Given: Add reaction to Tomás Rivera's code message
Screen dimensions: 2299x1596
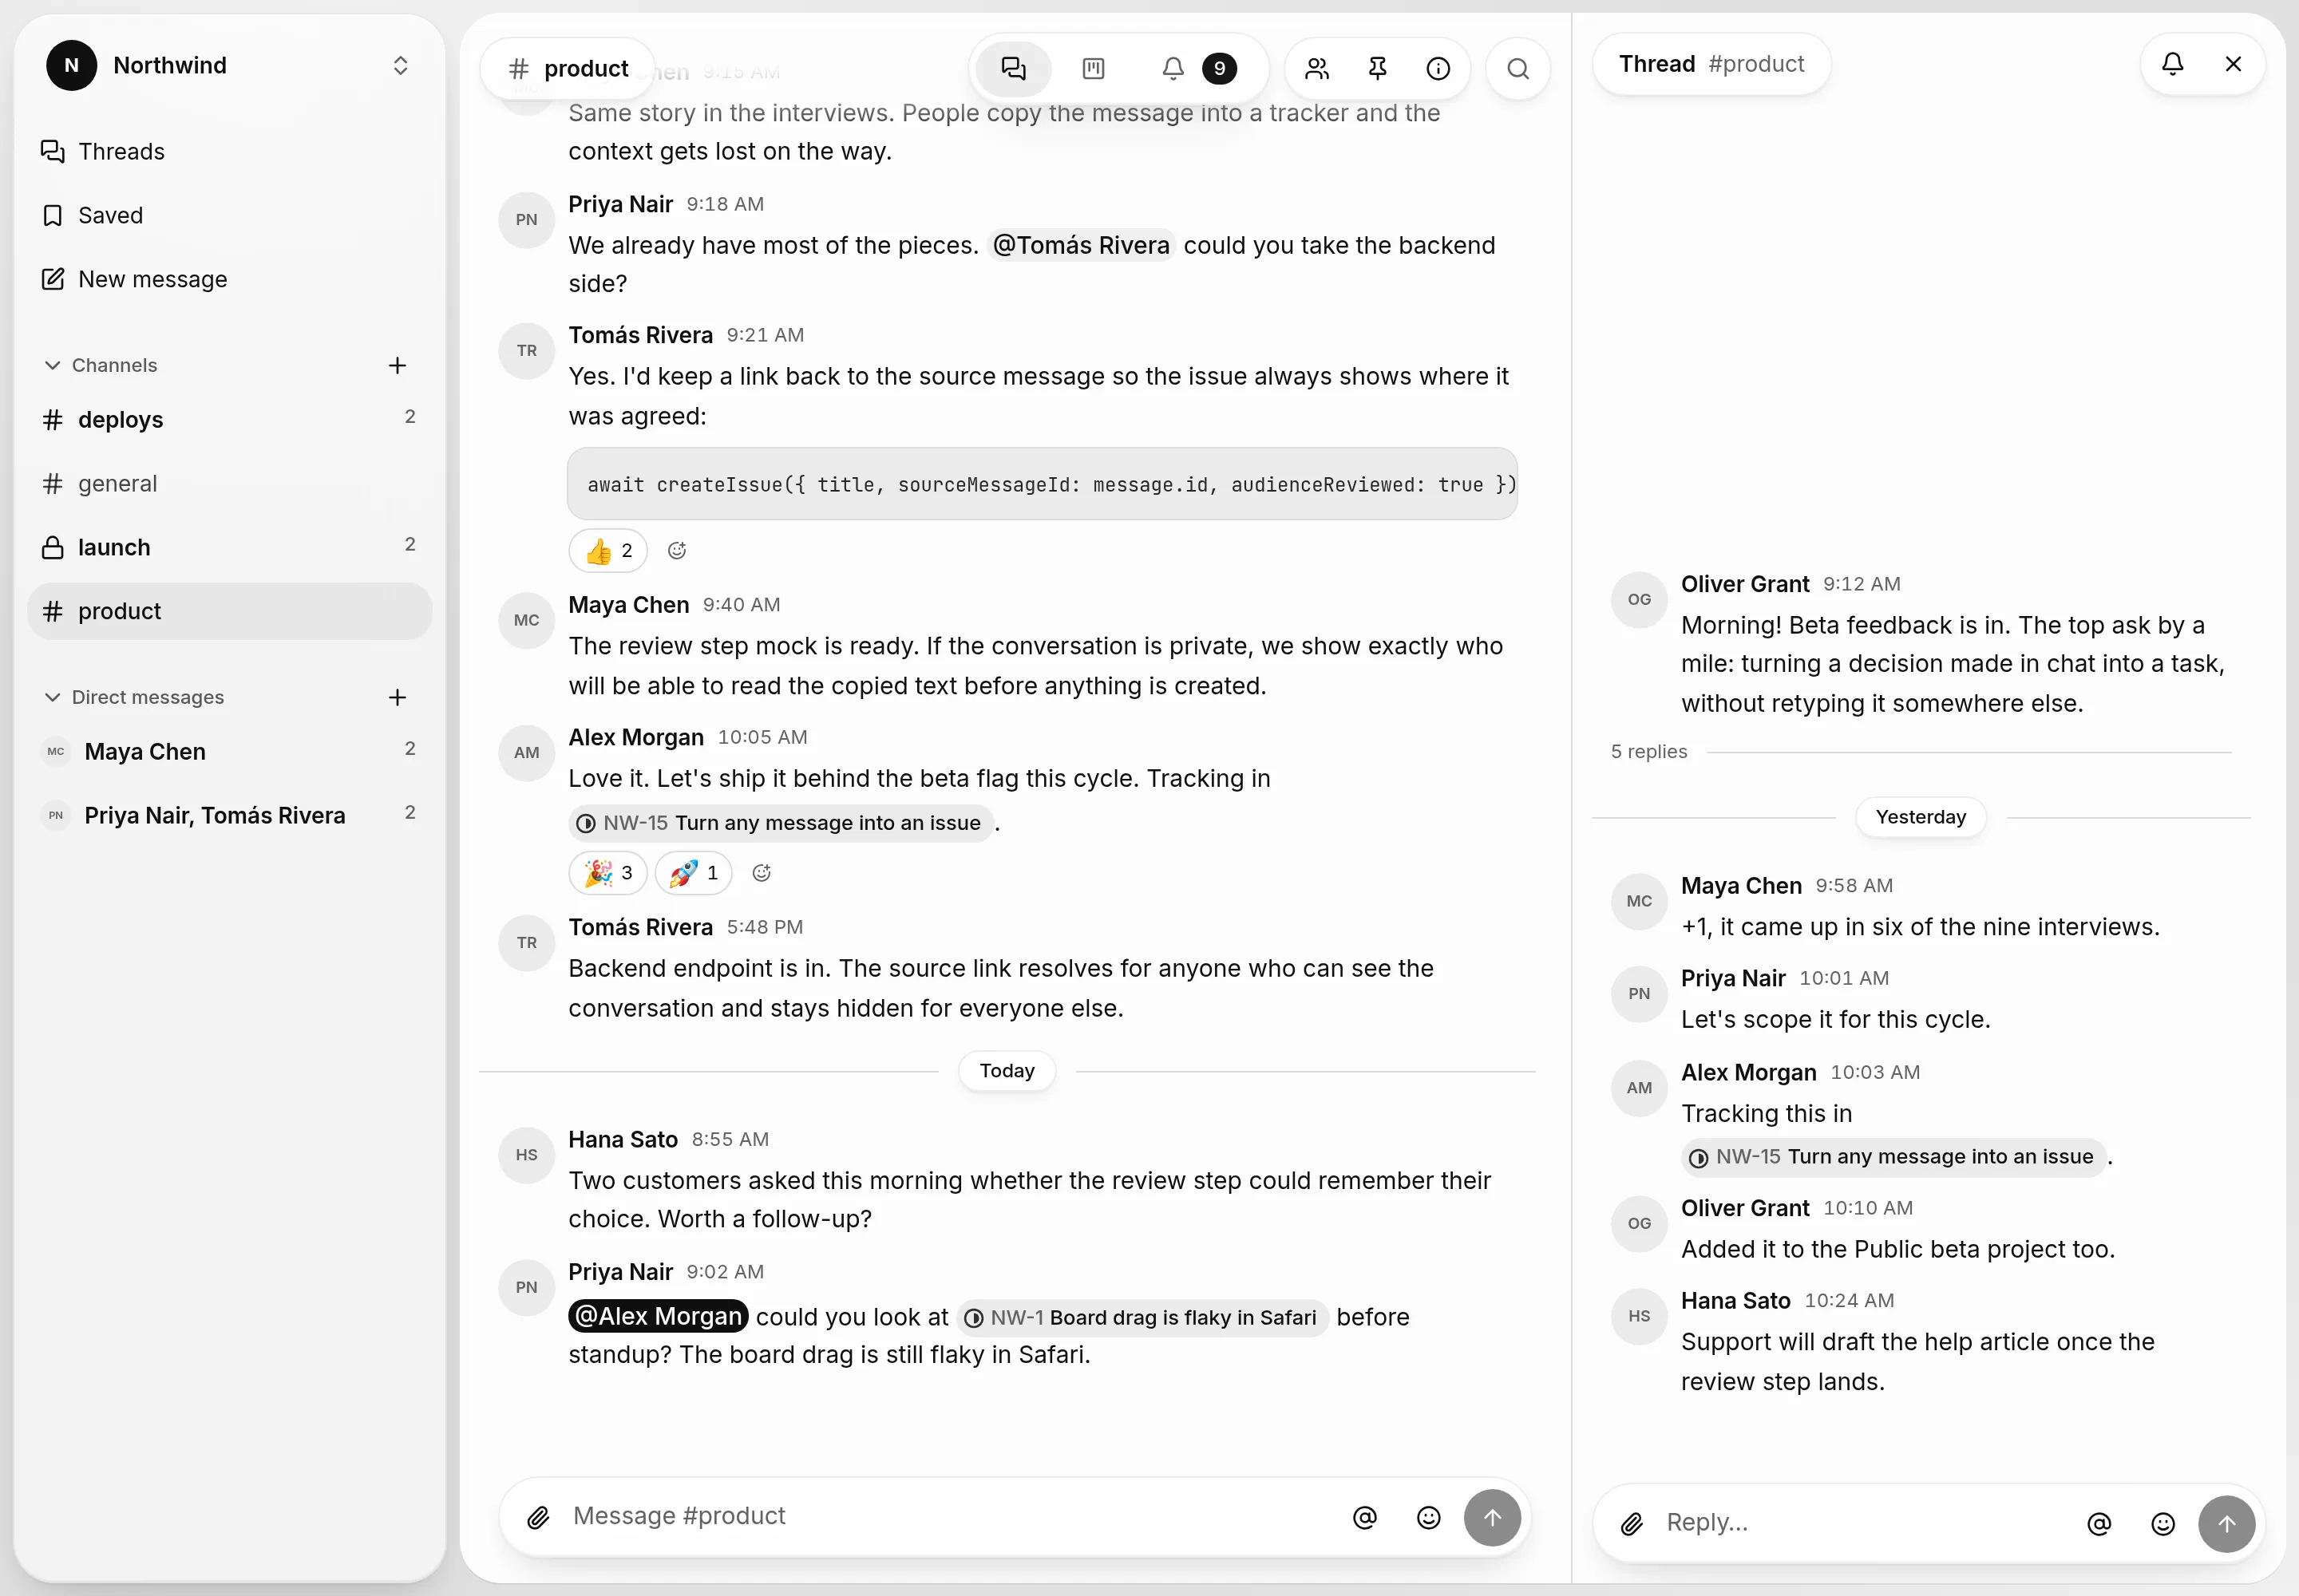Looking at the screenshot, I should coord(677,550).
